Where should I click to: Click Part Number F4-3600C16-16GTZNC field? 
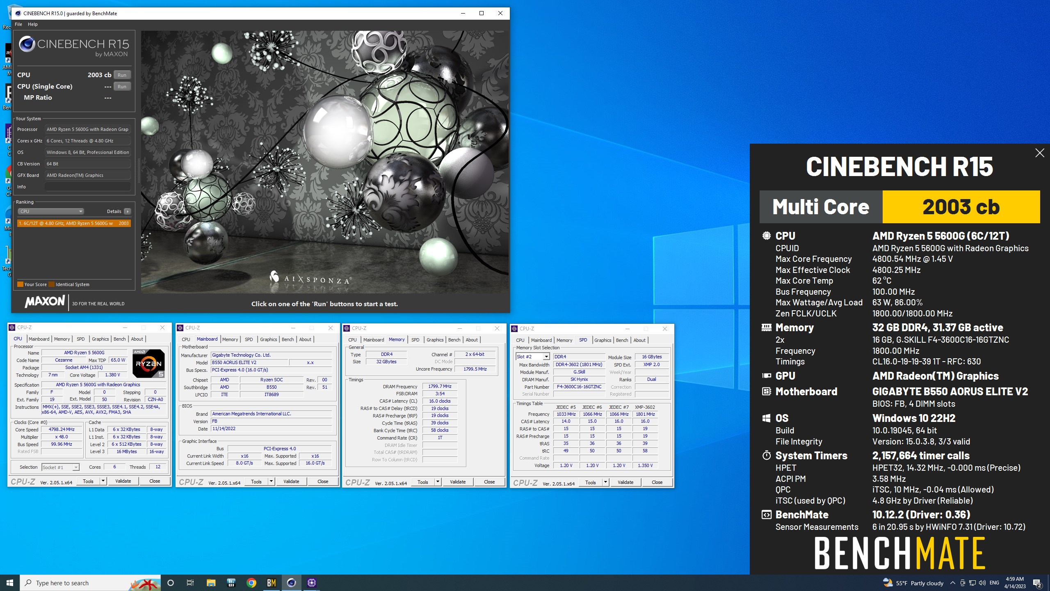579,387
